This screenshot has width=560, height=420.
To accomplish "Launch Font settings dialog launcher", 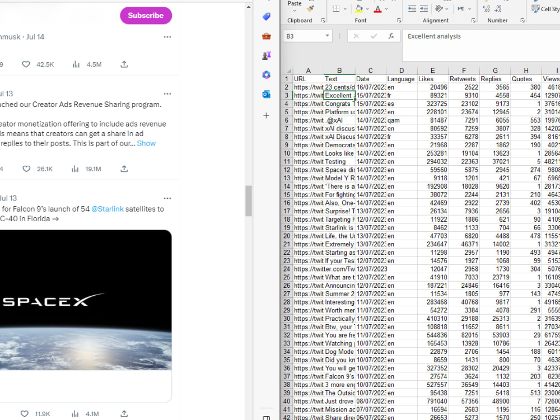I will click(x=399, y=21).
